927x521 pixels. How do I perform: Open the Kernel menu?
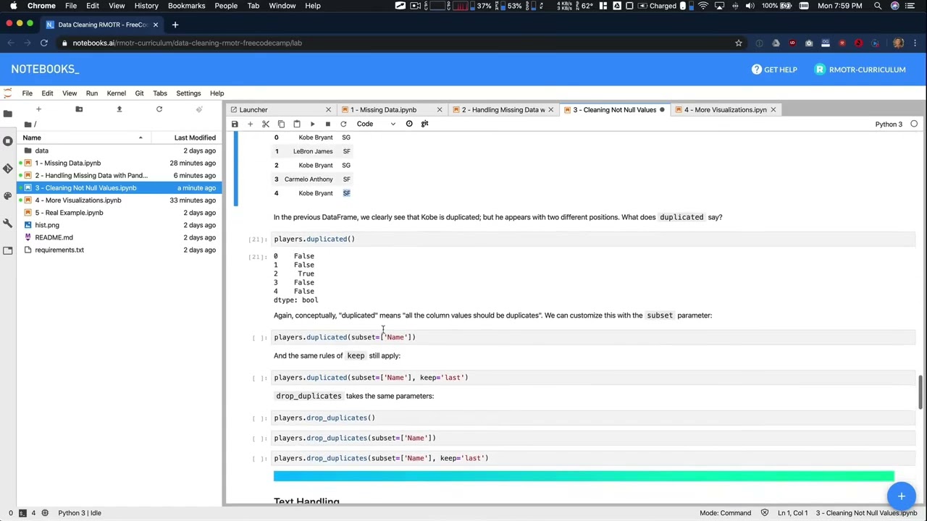point(116,93)
